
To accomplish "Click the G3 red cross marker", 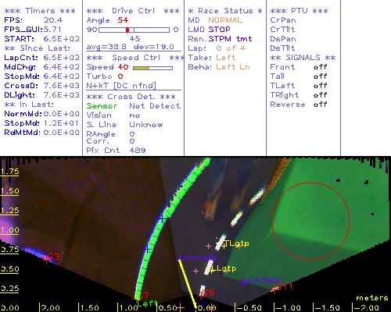I will (x=46, y=259).
